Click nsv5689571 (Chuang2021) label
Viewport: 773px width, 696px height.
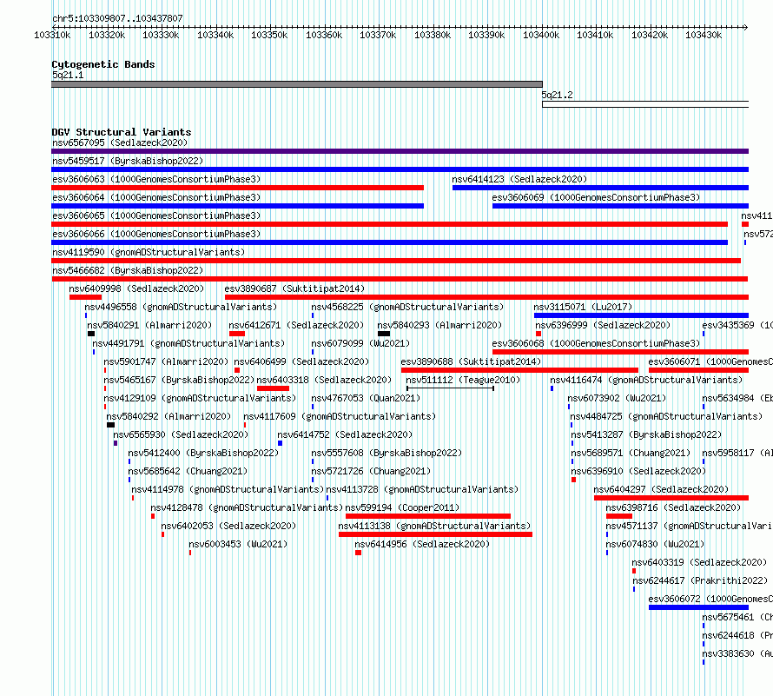click(631, 453)
